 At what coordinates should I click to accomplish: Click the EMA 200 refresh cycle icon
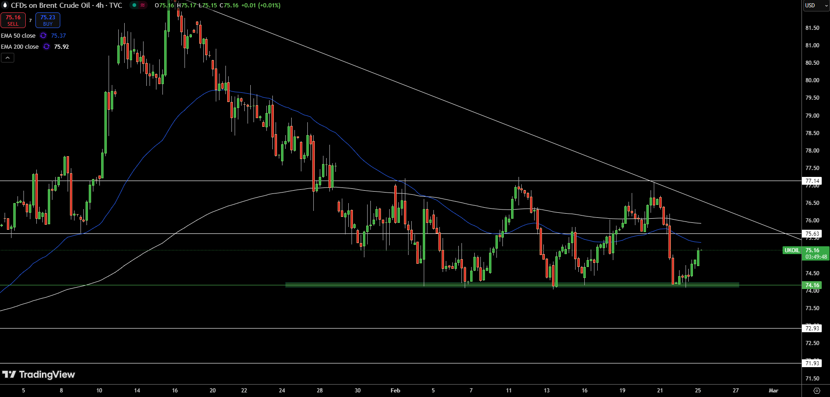tap(46, 46)
